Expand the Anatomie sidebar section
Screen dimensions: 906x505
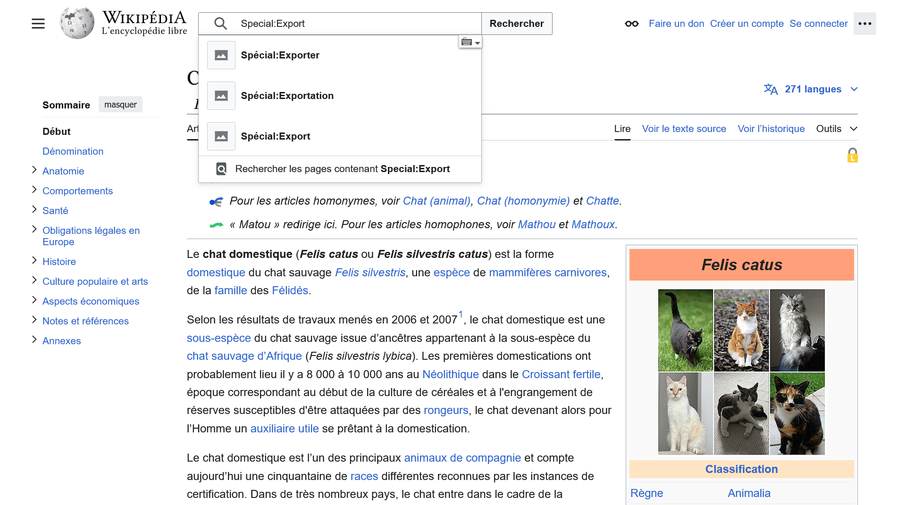tap(34, 171)
